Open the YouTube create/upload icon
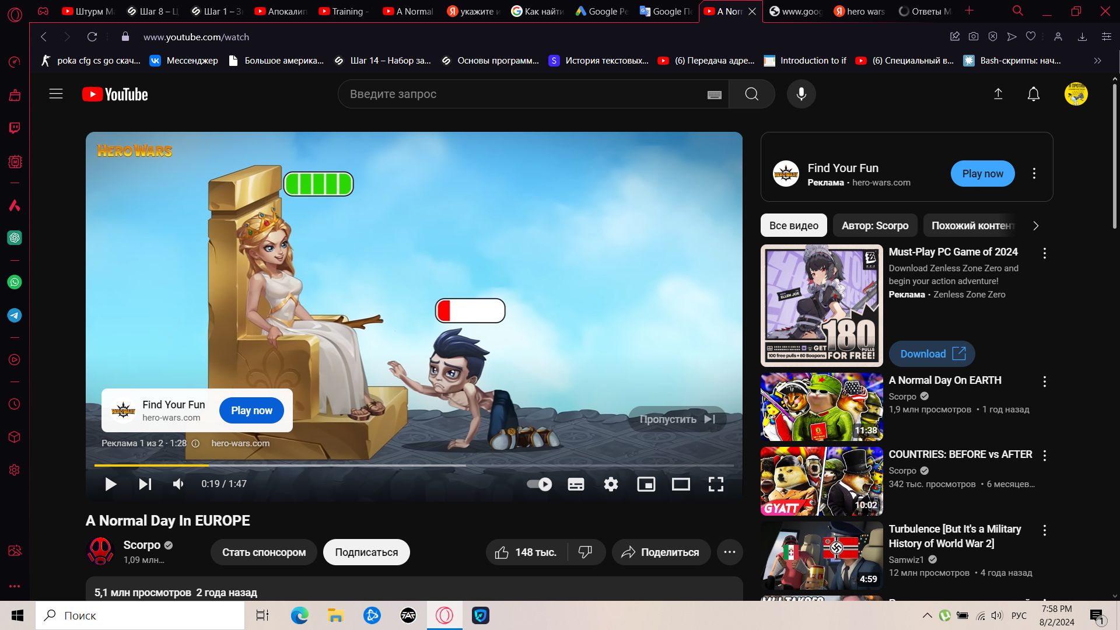The width and height of the screenshot is (1120, 630). (998, 94)
